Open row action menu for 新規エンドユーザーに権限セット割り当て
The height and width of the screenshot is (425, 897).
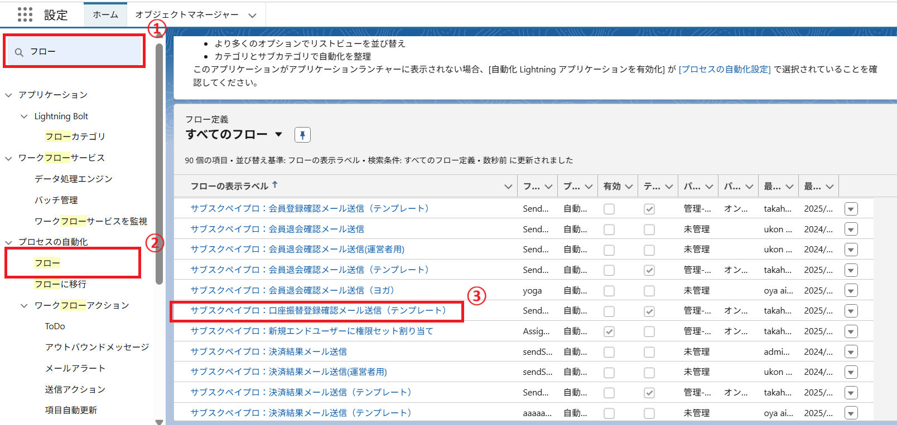pyautogui.click(x=851, y=331)
